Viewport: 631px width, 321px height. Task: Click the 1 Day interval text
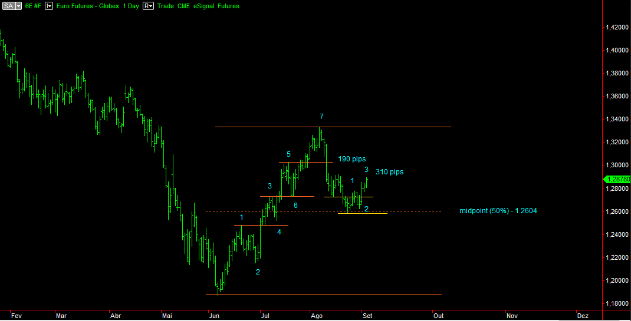131,6
